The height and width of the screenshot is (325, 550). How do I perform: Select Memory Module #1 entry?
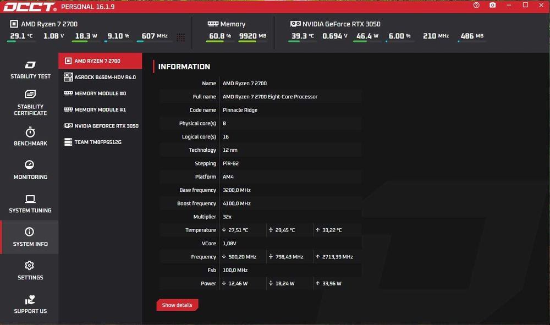pos(100,109)
